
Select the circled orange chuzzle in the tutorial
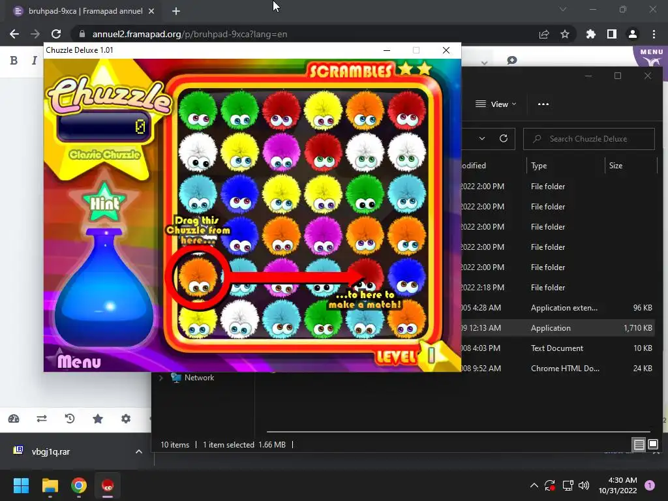(x=197, y=277)
